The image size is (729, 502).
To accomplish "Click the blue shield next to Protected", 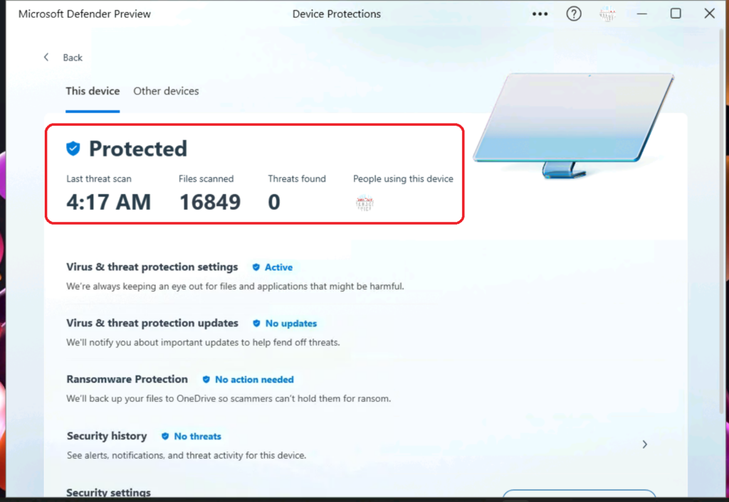I will pos(73,149).
